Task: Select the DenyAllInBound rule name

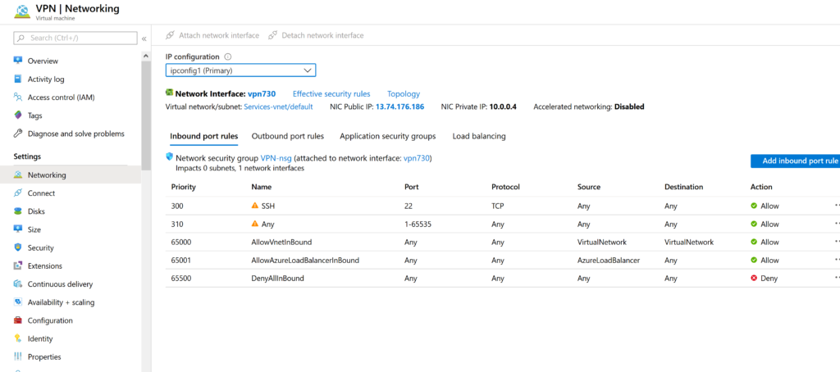Action: [277, 279]
